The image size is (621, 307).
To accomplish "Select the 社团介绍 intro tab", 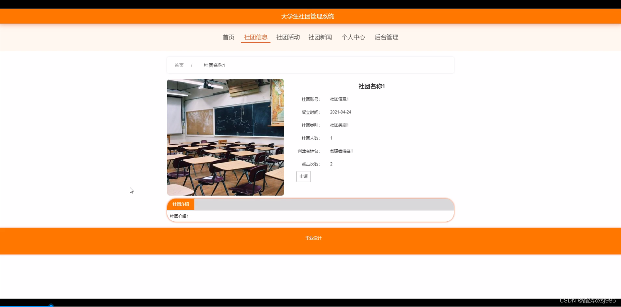I will point(180,204).
